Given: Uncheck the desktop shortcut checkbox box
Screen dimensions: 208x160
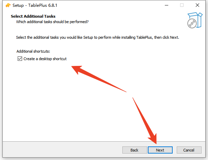Looking at the screenshot, I should (x=19, y=59).
